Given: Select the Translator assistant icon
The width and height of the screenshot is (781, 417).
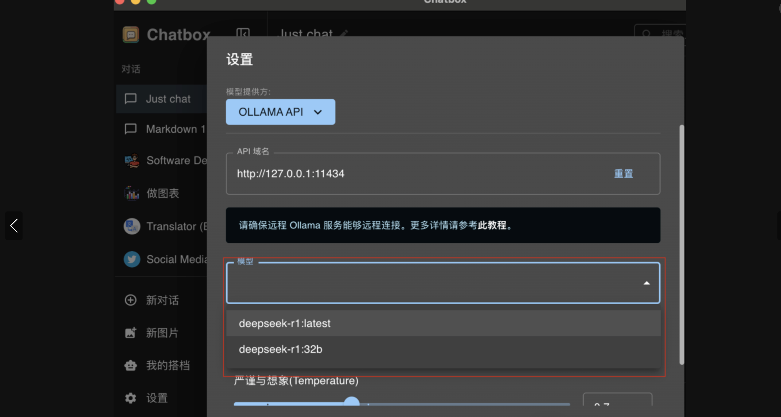Looking at the screenshot, I should point(132,226).
